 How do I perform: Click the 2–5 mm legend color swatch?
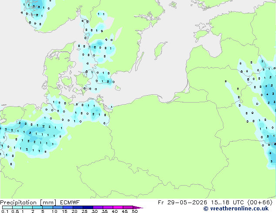37,207
